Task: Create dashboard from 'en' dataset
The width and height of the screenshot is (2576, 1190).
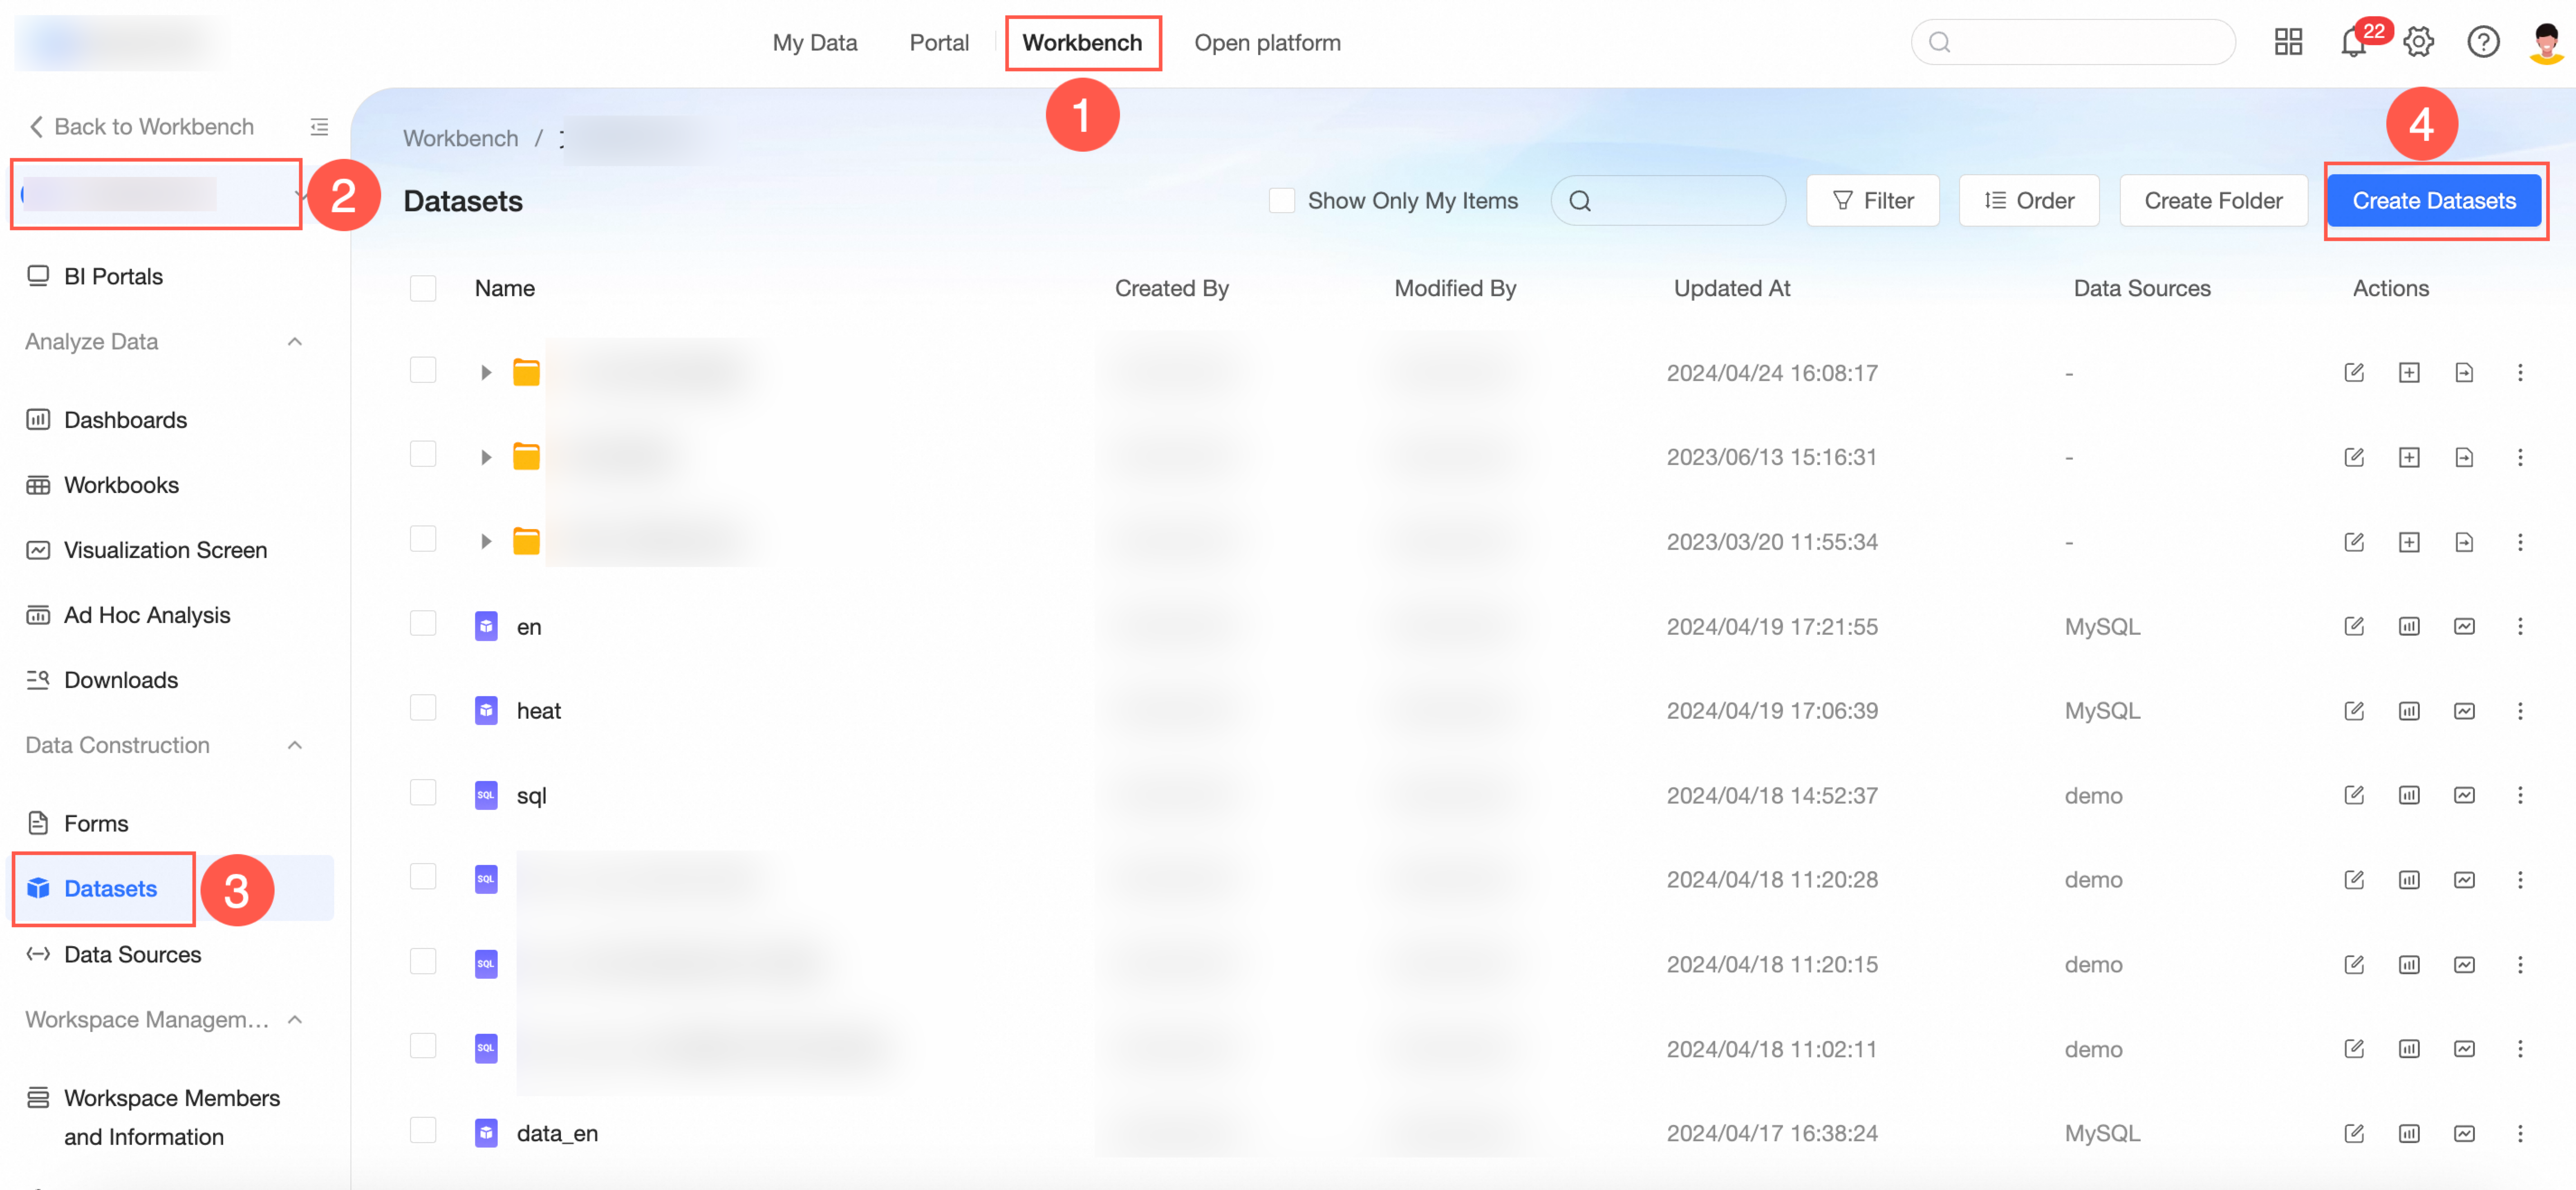Action: coord(2409,626)
